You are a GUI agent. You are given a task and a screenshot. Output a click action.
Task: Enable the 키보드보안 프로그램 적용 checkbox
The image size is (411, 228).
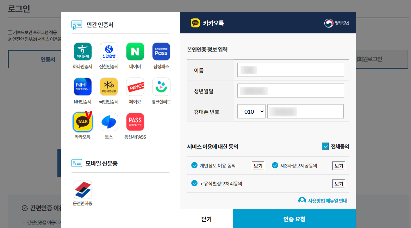click(x=10, y=32)
